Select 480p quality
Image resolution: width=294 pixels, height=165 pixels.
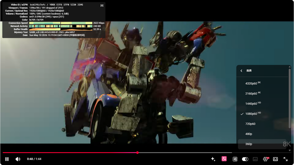click(x=262, y=134)
